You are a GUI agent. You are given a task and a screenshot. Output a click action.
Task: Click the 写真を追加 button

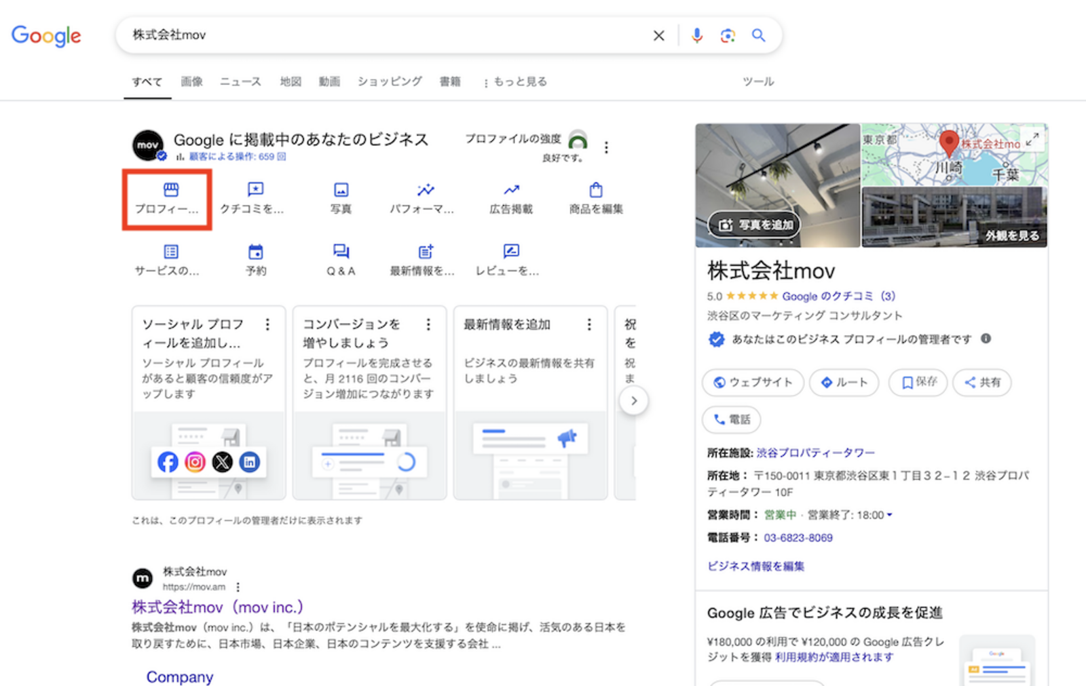tap(754, 225)
